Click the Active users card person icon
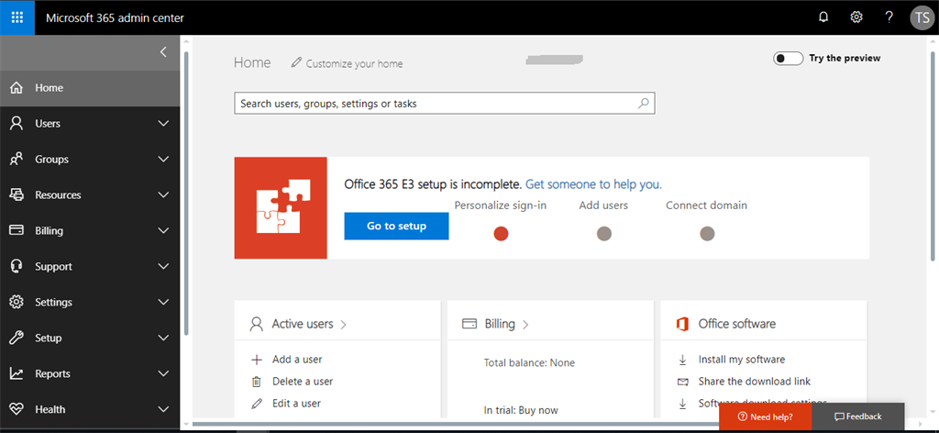The width and height of the screenshot is (939, 433). tap(257, 324)
